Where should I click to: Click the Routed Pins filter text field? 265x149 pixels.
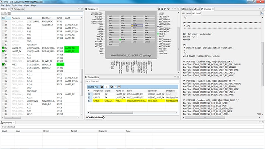(x=132, y=81)
